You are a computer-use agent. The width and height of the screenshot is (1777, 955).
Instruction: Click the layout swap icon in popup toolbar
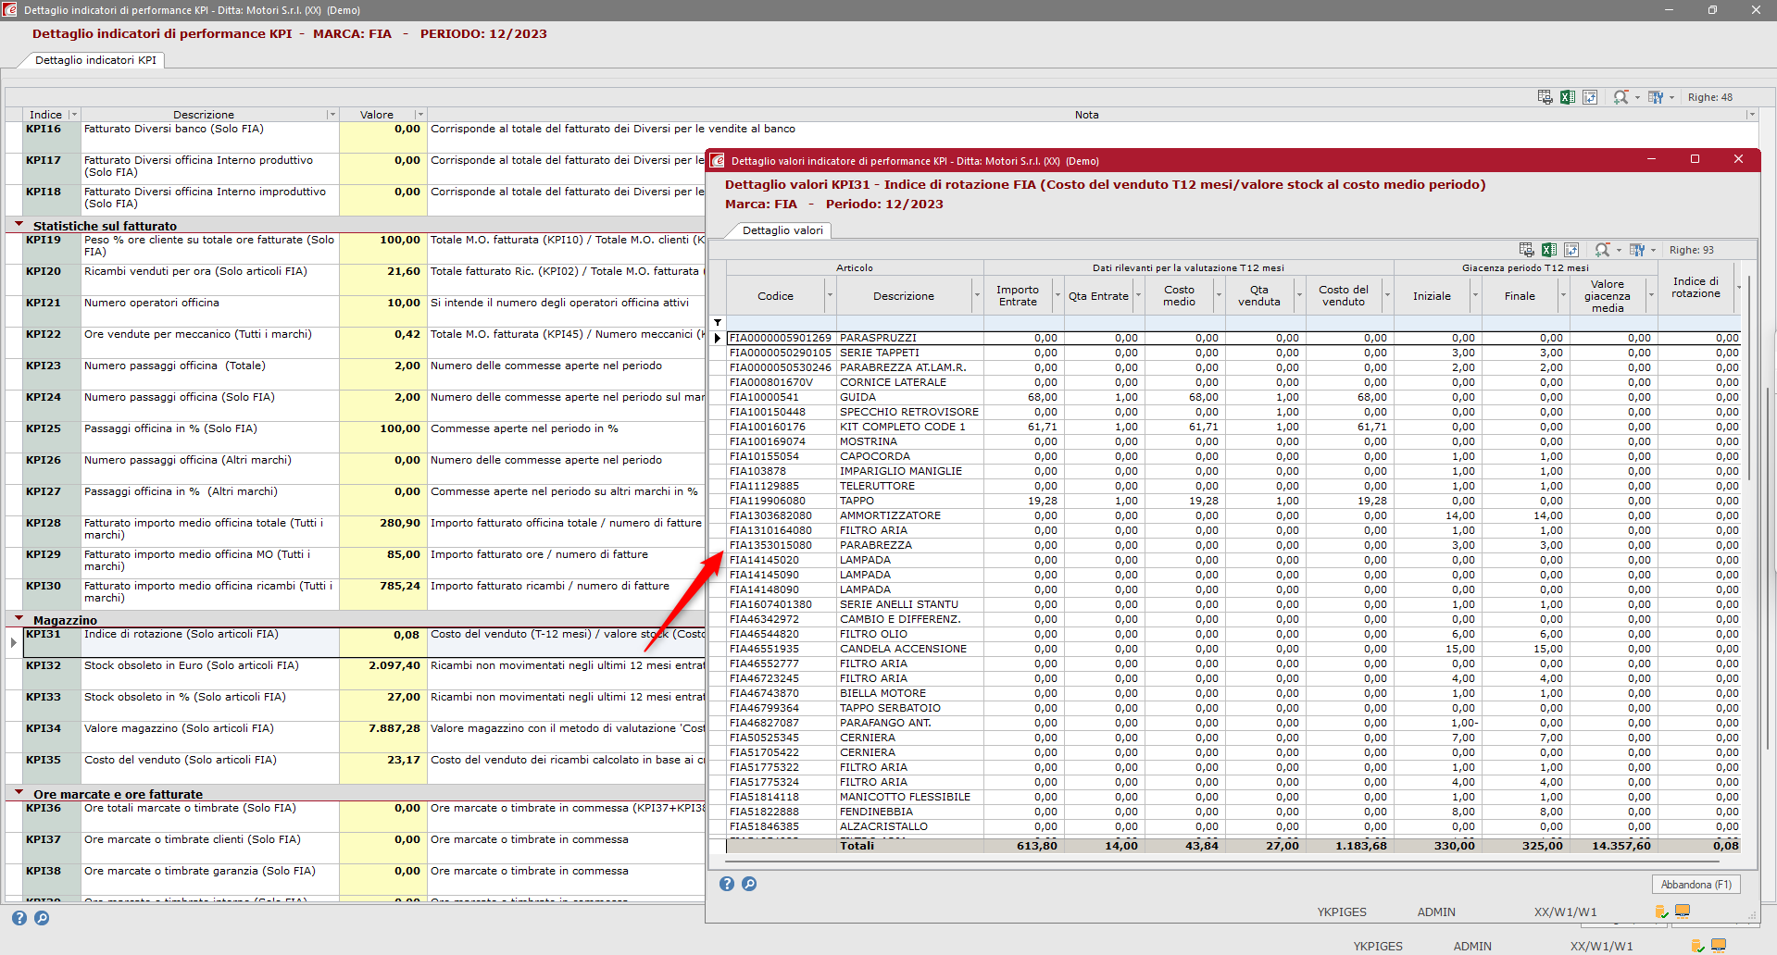1571,250
